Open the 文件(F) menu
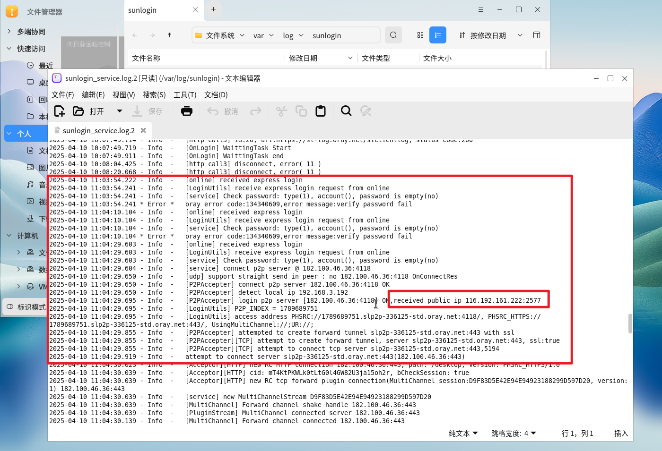The width and height of the screenshot is (662, 451). [63, 95]
